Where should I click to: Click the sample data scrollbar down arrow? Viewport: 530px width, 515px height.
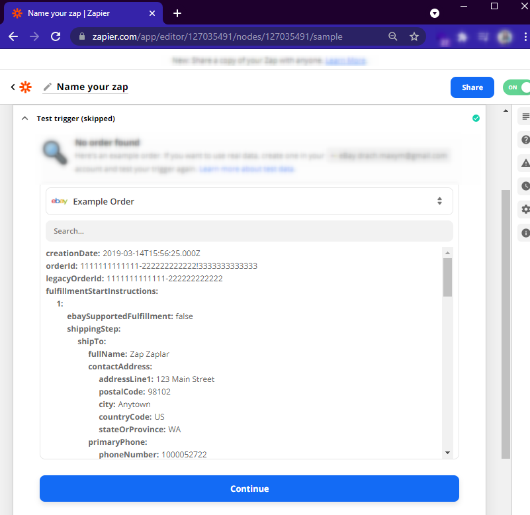tap(447, 453)
